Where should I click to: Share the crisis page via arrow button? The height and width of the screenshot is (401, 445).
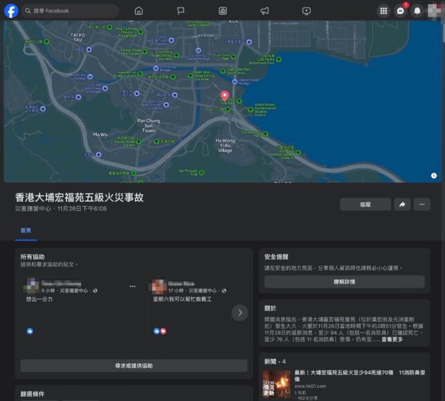tap(402, 205)
